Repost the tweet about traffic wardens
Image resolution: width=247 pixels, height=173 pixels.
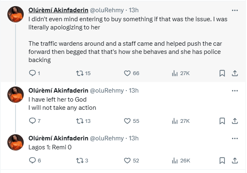80,73
